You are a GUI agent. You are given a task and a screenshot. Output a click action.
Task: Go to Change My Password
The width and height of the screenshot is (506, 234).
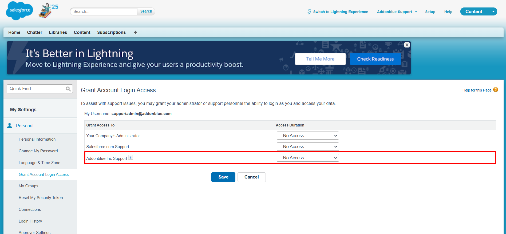tap(38, 151)
